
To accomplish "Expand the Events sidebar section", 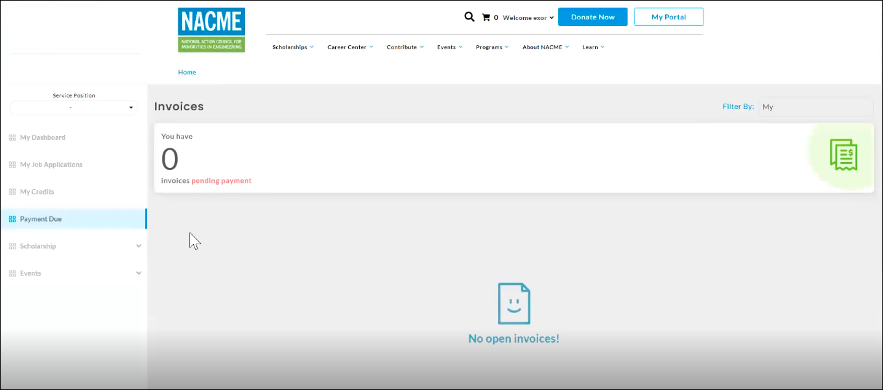I will point(138,273).
